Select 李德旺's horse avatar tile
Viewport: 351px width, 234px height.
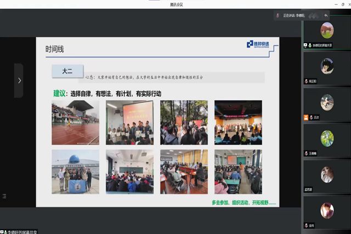pos(327,29)
